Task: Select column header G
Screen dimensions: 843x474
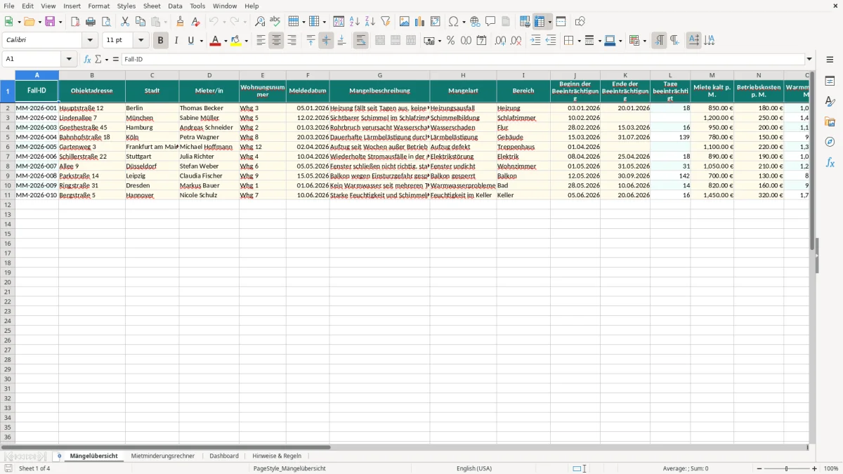Action: point(379,75)
